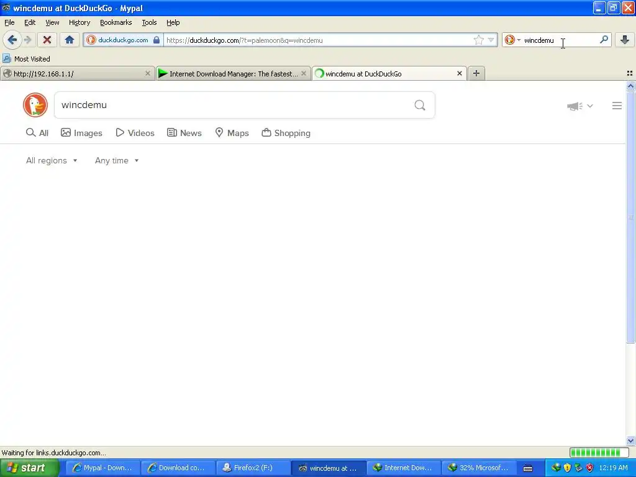Open the Home page button
This screenshot has height=477, width=636.
click(x=70, y=40)
